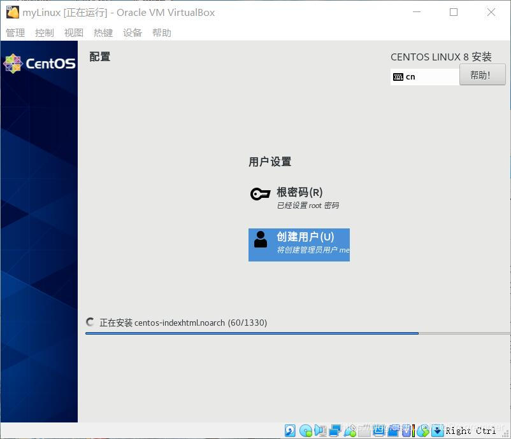Open the 控制 menu
Image resolution: width=511 pixels, height=439 pixels.
point(45,32)
